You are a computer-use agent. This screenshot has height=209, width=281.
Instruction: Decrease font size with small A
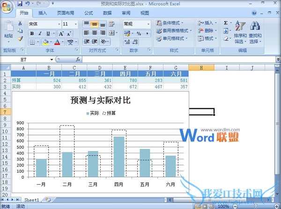[69, 34]
